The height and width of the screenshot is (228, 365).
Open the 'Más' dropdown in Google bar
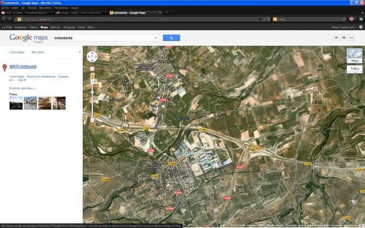tap(91, 27)
